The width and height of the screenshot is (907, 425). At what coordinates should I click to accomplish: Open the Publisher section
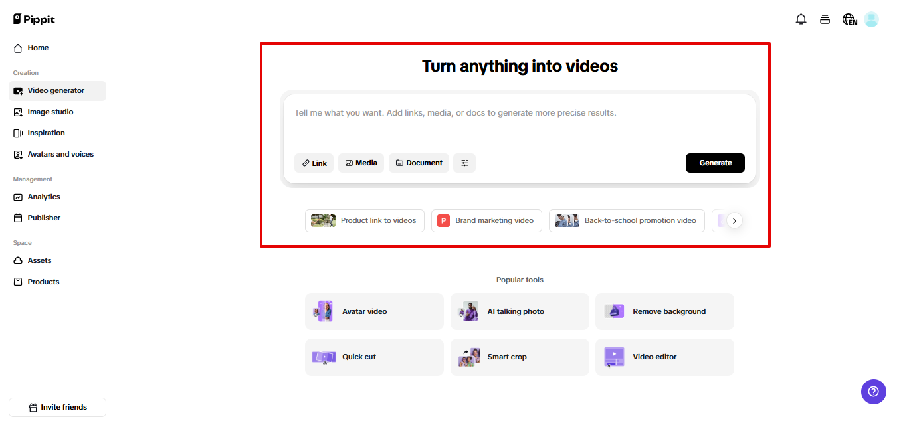pyautogui.click(x=43, y=218)
